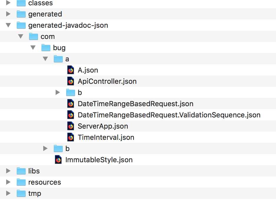Image resolution: width=276 pixels, height=200 pixels.
Task: Click the A.json file icon
Action: pyautogui.click(x=71, y=70)
